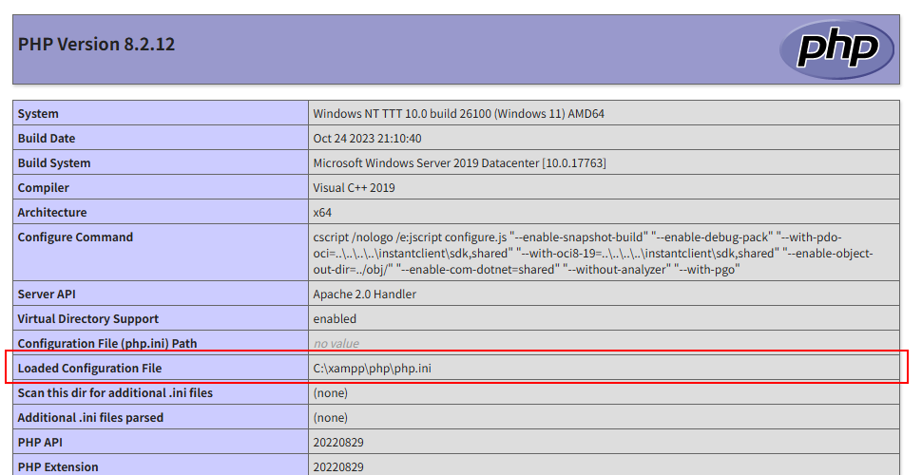
Task: Click the Build System label cell
Action: click(54, 163)
